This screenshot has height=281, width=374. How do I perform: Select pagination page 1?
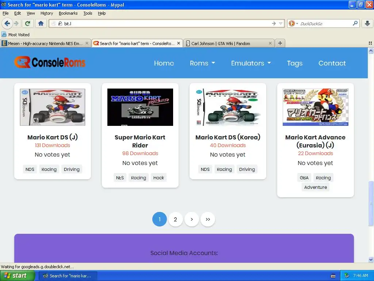[159, 219]
